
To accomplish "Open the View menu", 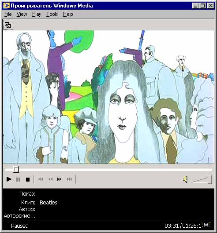I will click(22, 14).
